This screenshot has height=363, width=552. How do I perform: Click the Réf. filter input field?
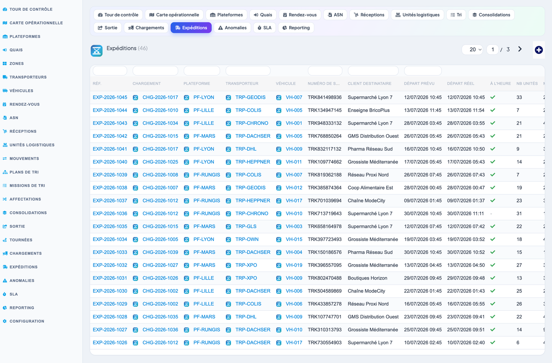pos(110,71)
